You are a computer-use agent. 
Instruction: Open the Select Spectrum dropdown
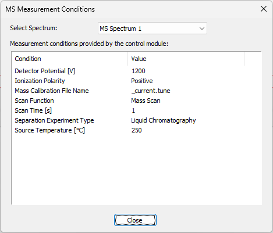point(153,28)
